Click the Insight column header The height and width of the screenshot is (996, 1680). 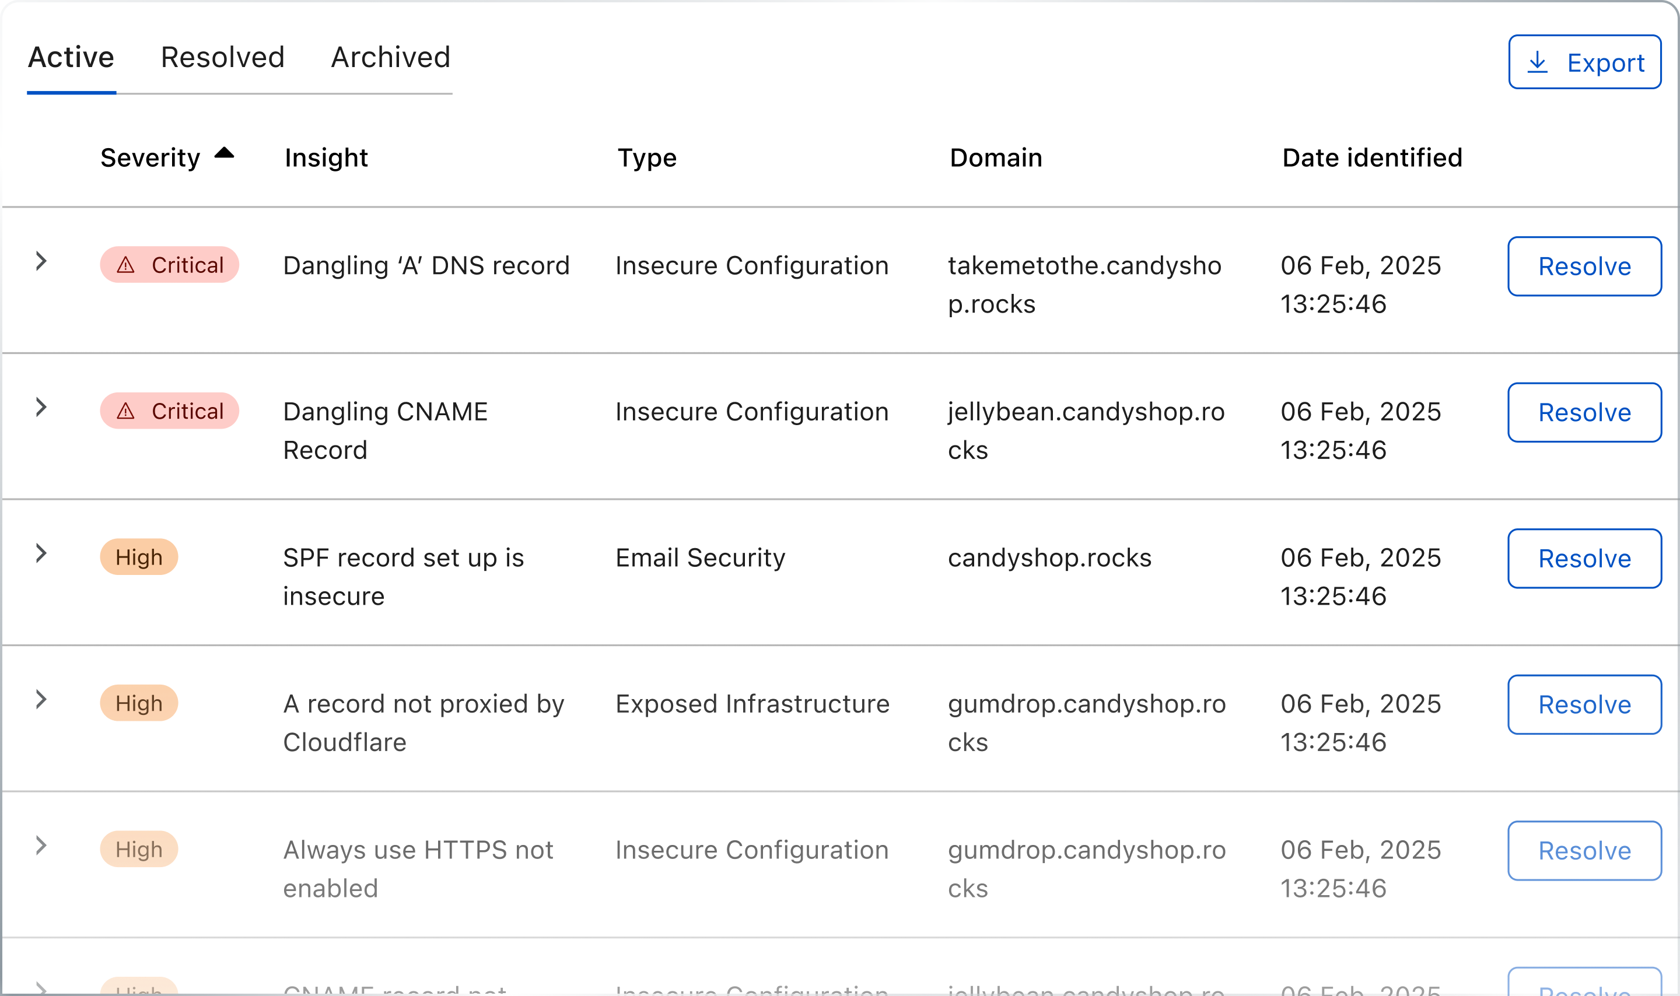click(326, 157)
